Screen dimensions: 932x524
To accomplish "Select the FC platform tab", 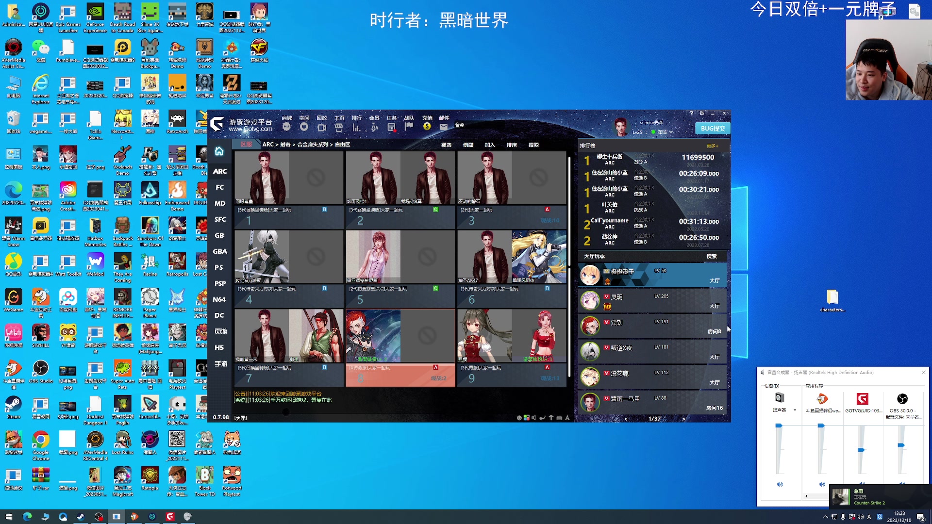I will tap(220, 187).
